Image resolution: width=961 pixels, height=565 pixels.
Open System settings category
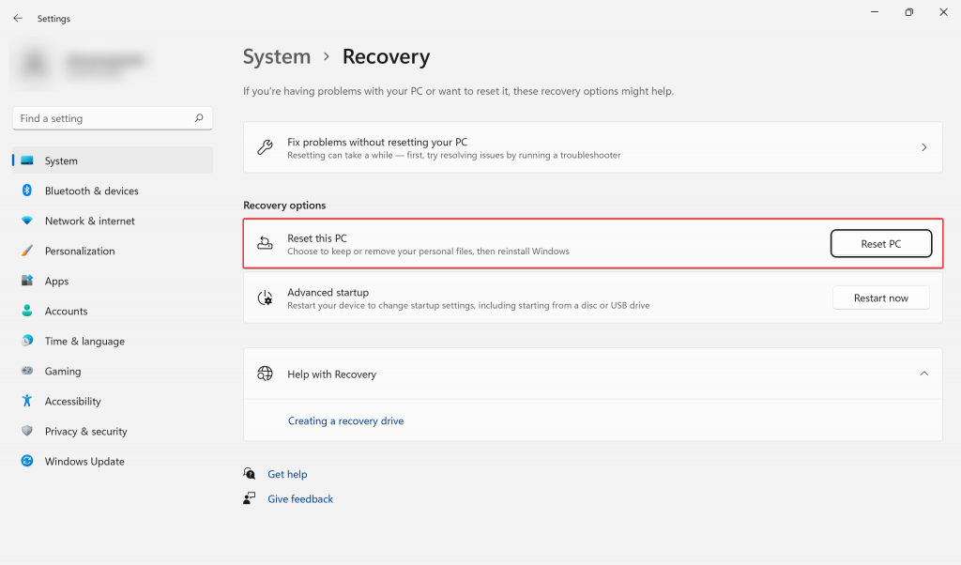113,160
